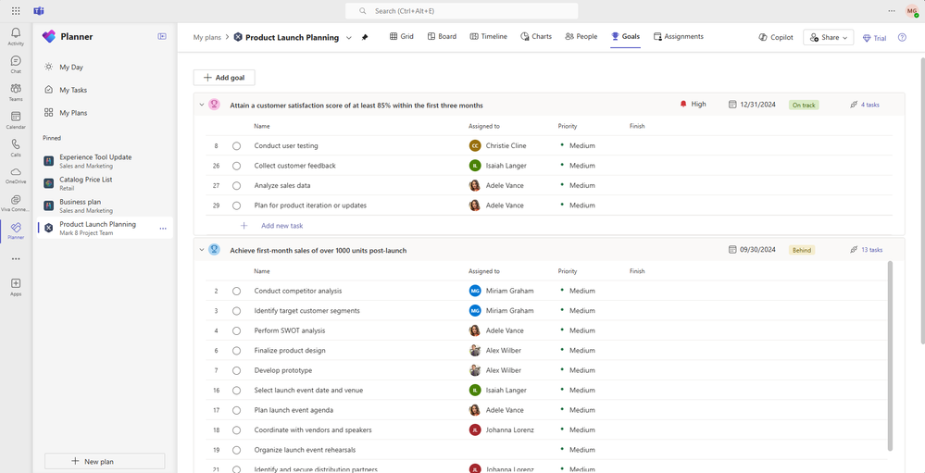Switch to the Charts tab

click(x=536, y=37)
